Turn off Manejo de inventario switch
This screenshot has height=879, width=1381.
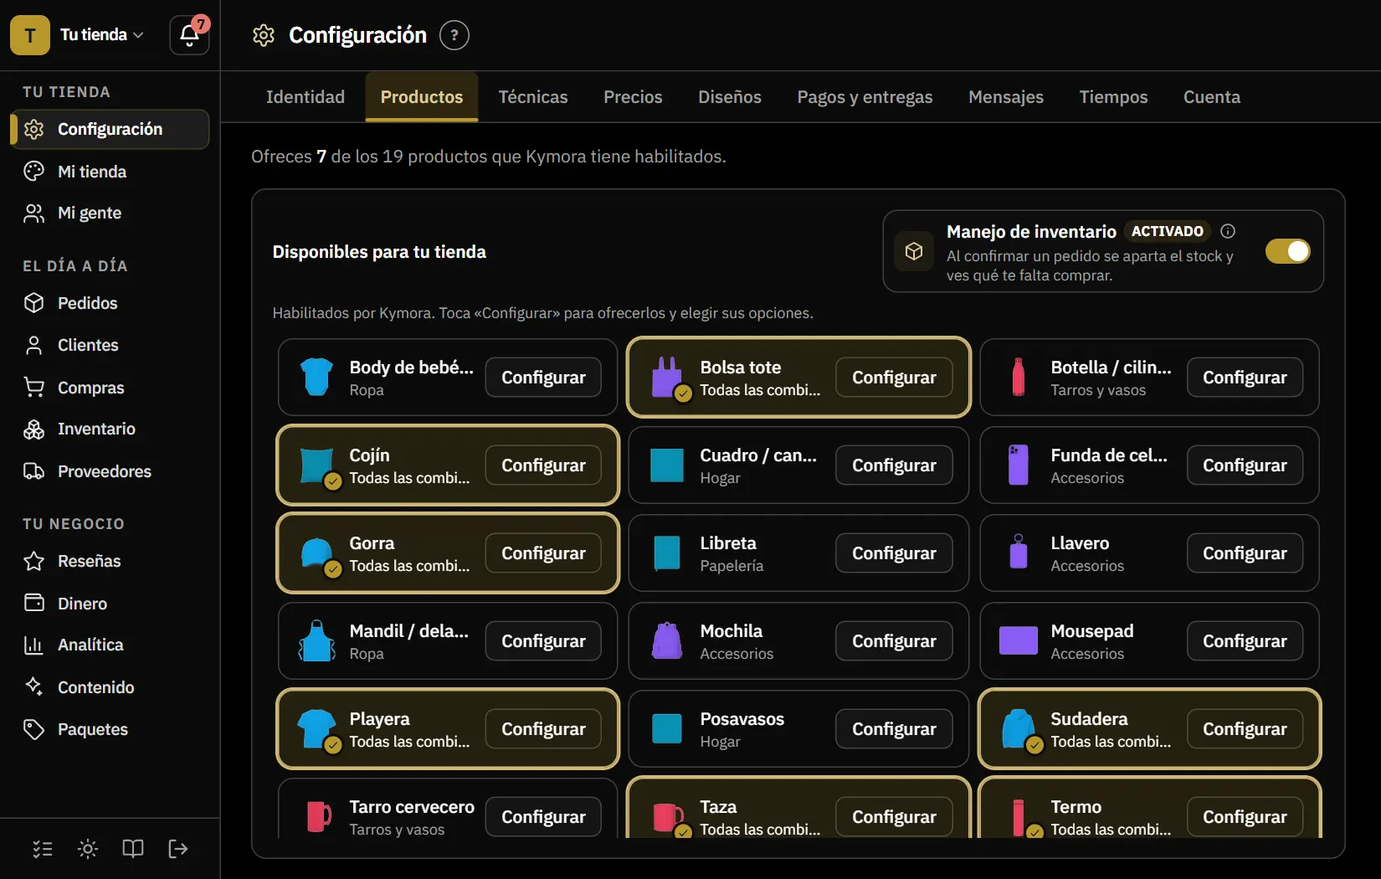click(1287, 251)
